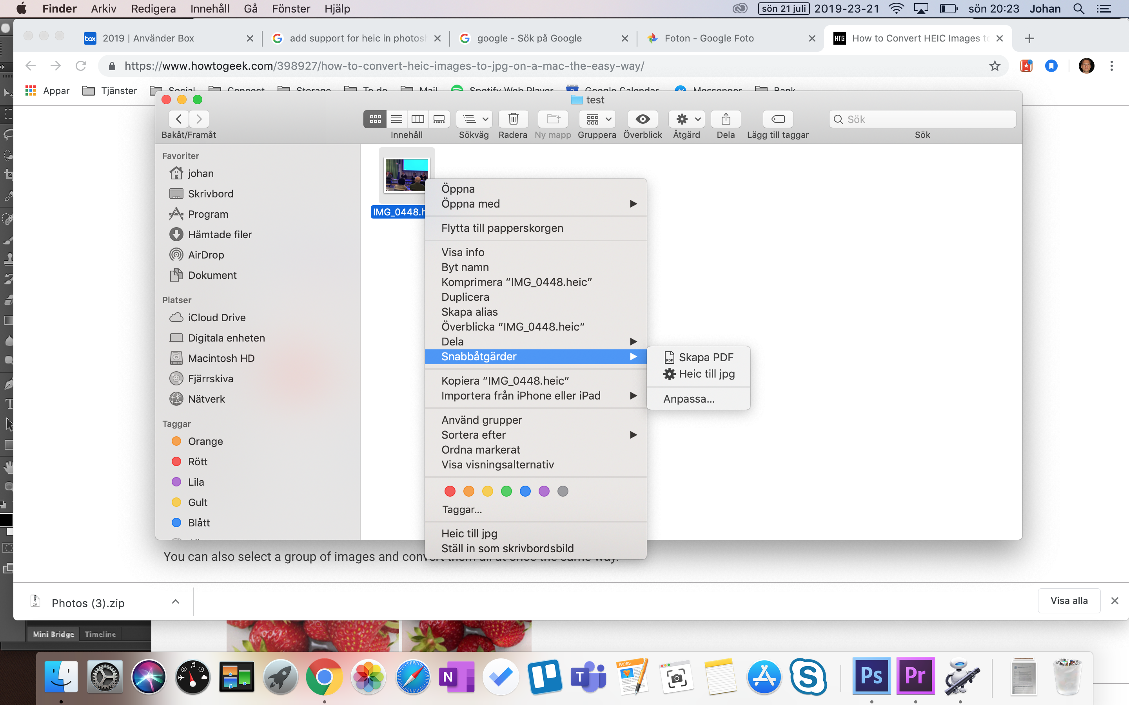Open the Photos app in the Dock
The image size is (1129, 705).
(x=368, y=676)
